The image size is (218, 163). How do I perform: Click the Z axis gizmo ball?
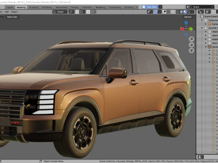(x=186, y=23)
